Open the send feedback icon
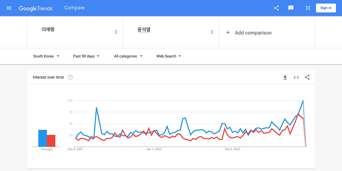342x171 pixels. point(291,8)
